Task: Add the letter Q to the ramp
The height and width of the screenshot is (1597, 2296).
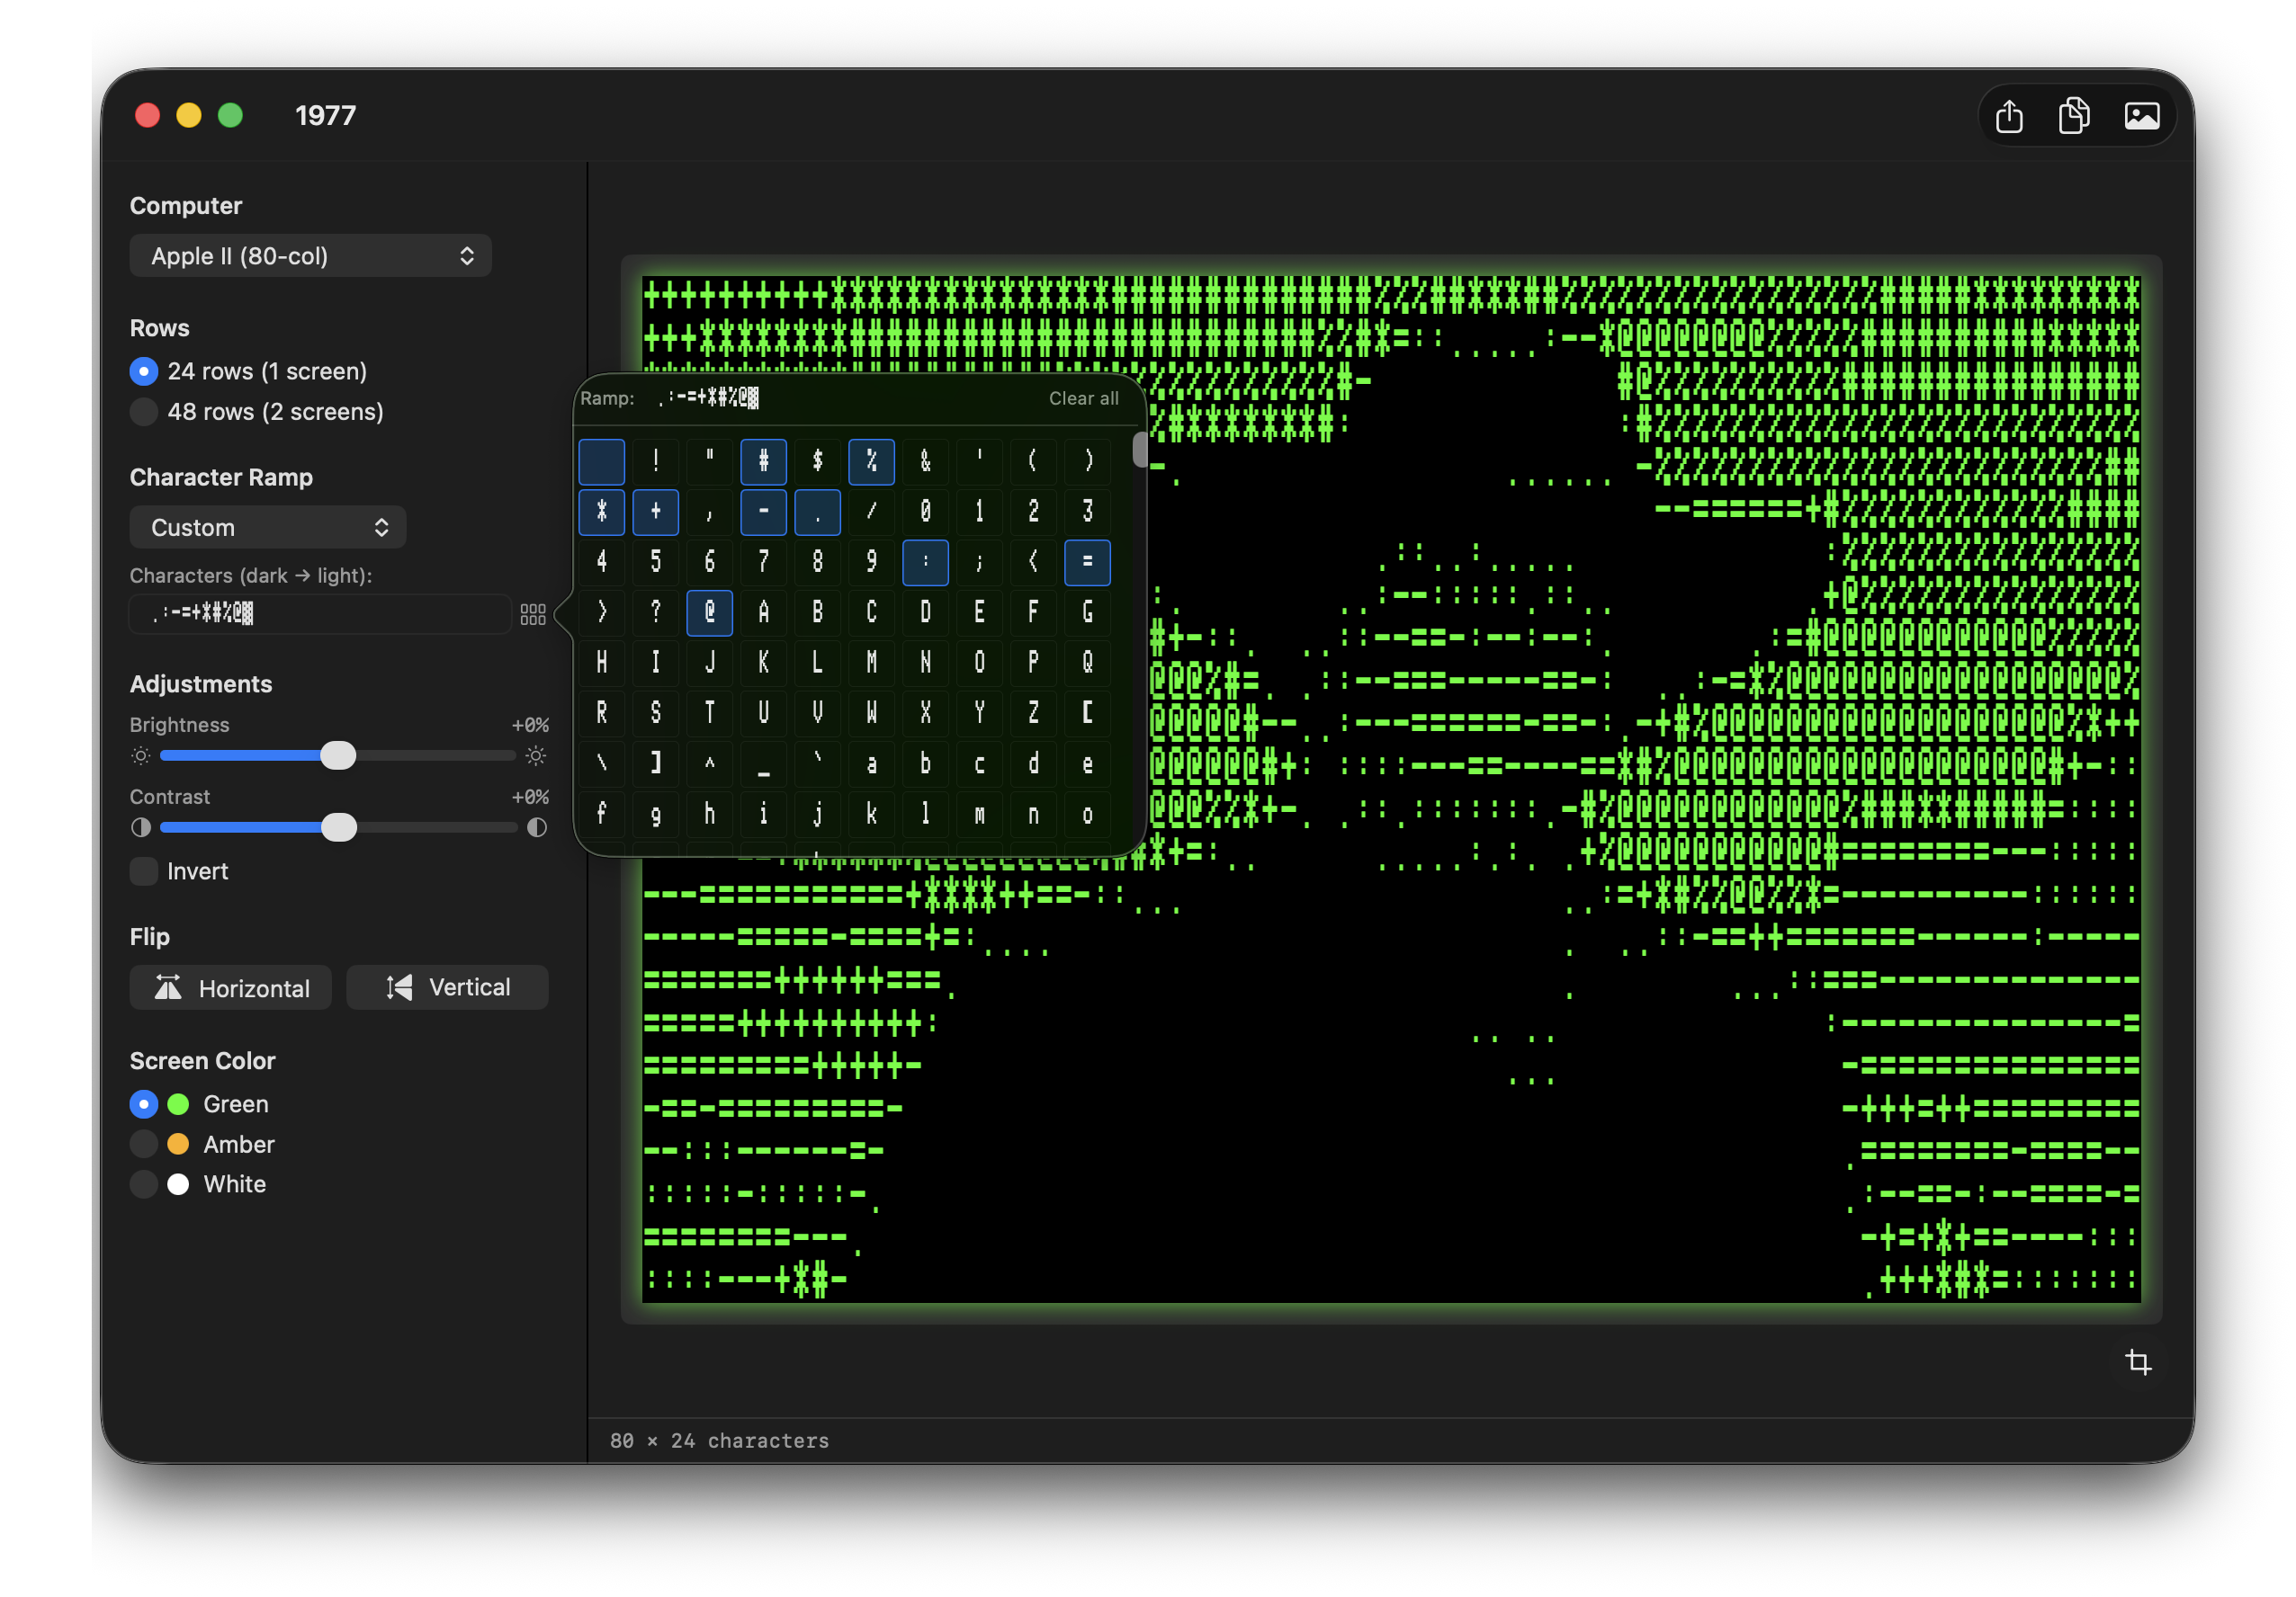Action: tap(1087, 663)
